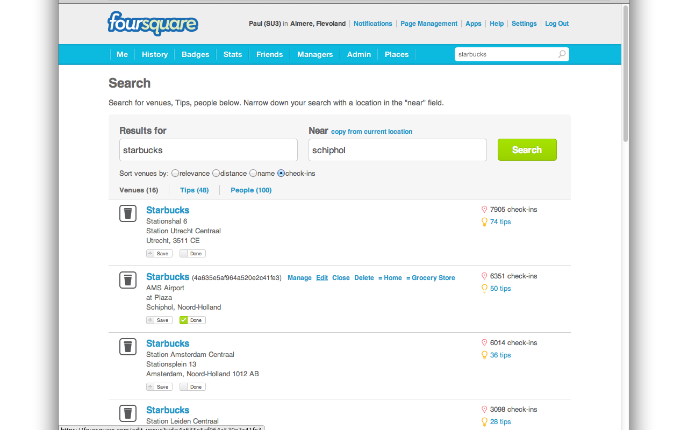The image size is (688, 430).
Task: Click the top bar search field
Action: coord(512,54)
